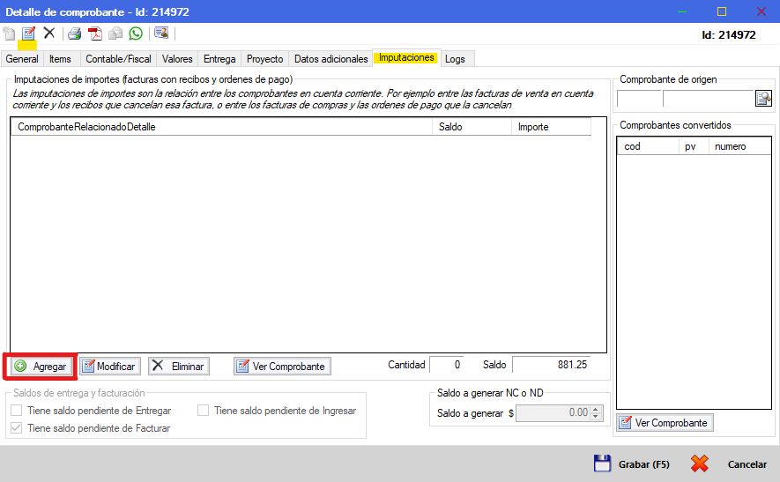Open the Datos adicionales tab
The height and width of the screenshot is (482, 780).
click(x=331, y=59)
